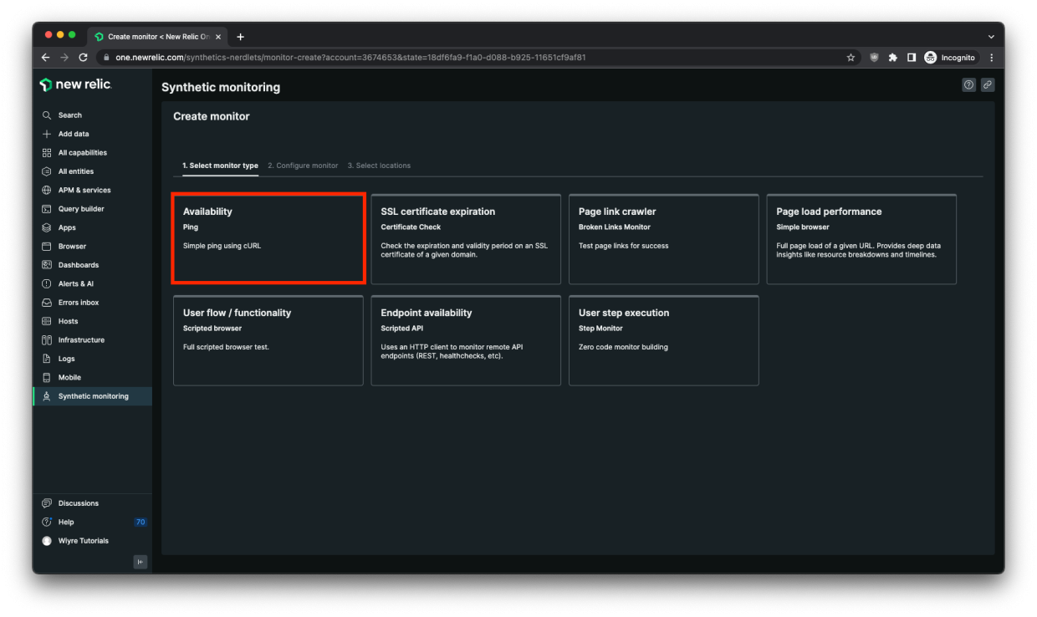Expand the tab search chevron in Chrome
This screenshot has width=1037, height=617.
[x=991, y=37]
